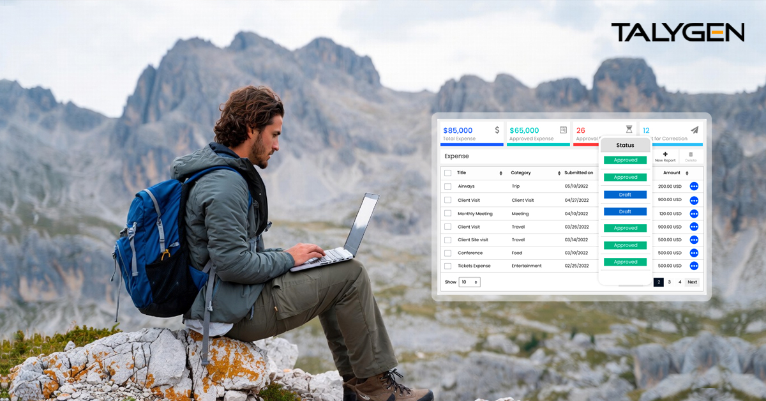766x401 pixels.
Task: Click the paper plane icon on correction card
Action: 695,130
